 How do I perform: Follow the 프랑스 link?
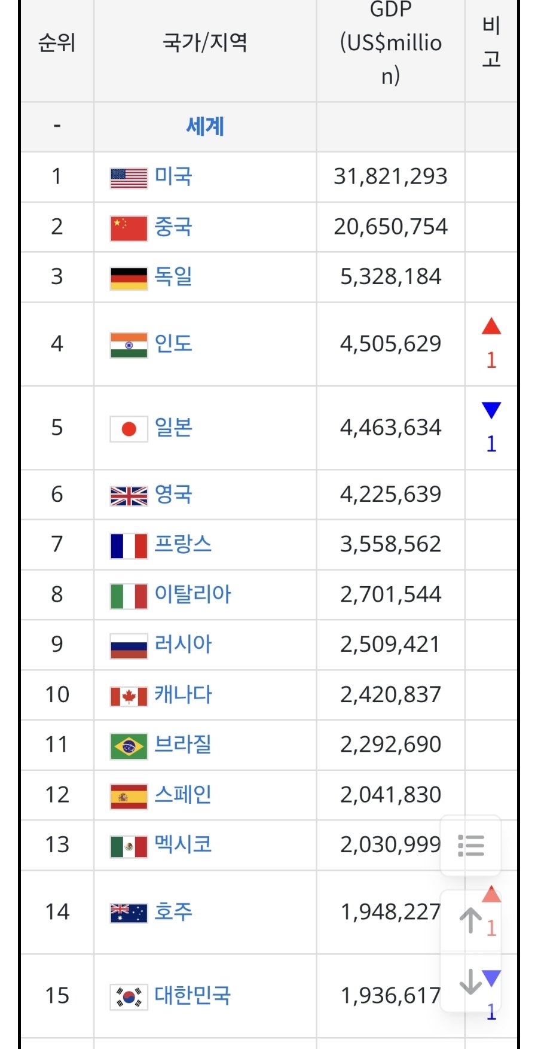point(183,544)
